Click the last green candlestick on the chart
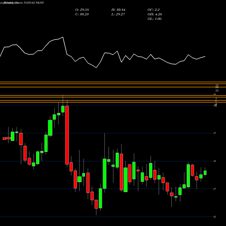 click(205, 173)
